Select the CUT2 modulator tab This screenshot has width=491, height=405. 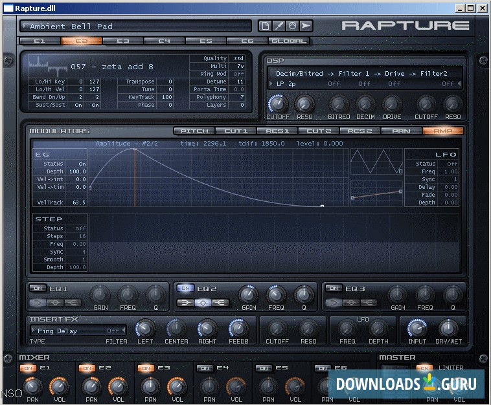click(x=319, y=131)
